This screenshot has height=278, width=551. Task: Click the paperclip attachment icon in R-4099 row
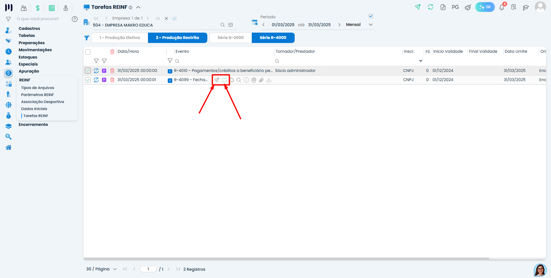pos(261,80)
